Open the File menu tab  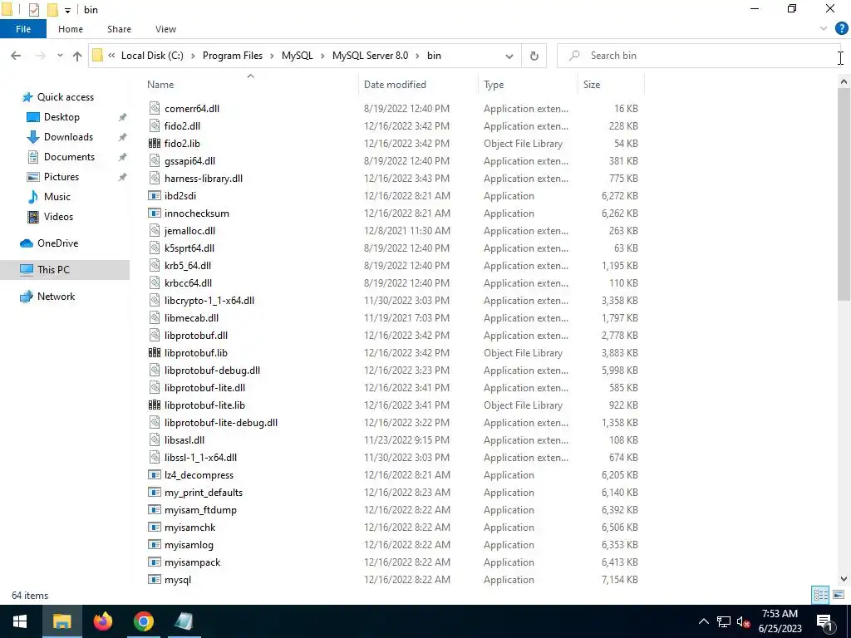(x=23, y=29)
